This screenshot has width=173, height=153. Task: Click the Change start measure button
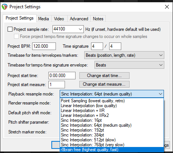coord(104,84)
